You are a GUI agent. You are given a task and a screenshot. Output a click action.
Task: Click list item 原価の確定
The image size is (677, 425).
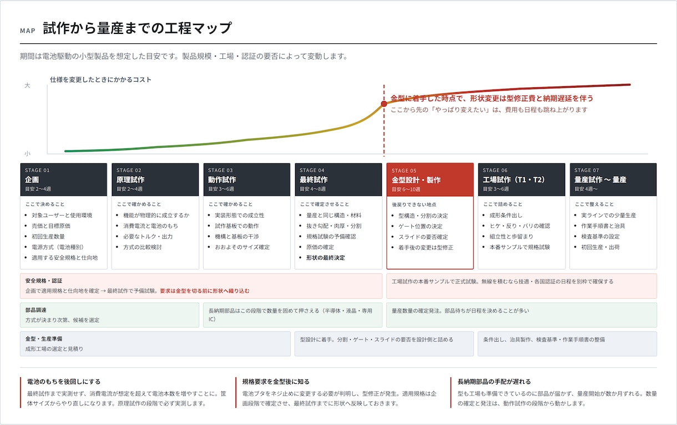tap(320, 247)
